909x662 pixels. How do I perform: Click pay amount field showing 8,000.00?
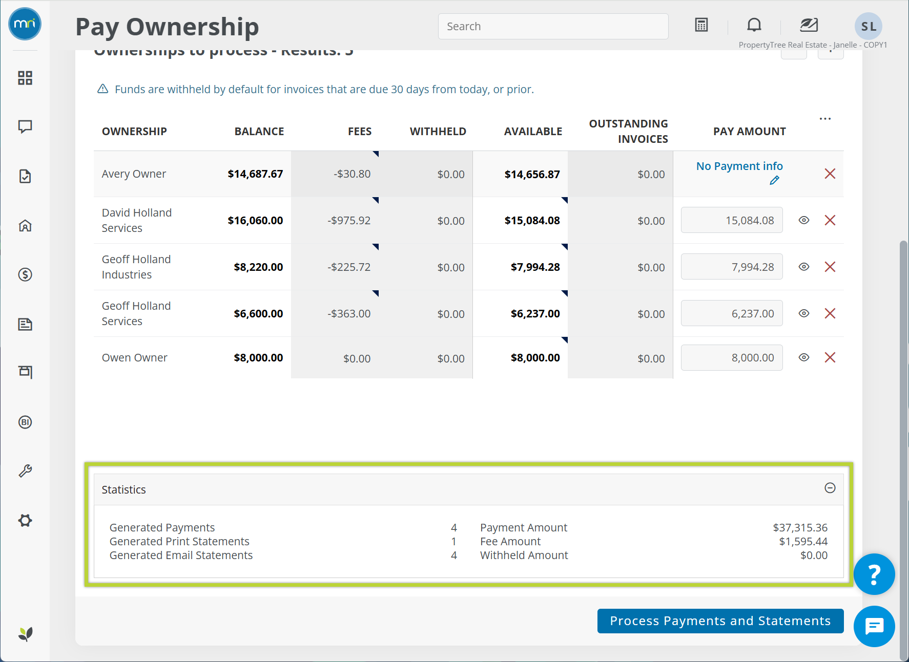click(732, 357)
